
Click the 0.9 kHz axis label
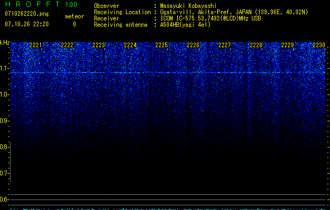4,121
